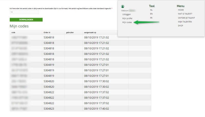Open WAT IS TALENT? menu item

185,14
